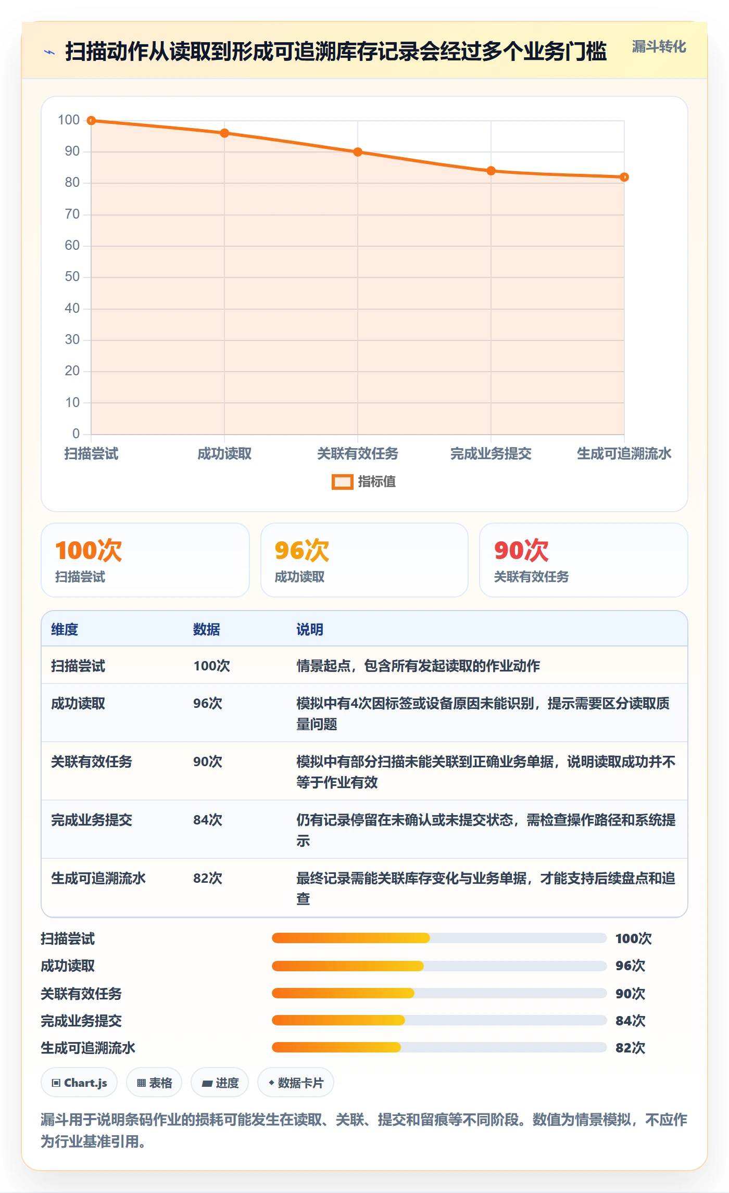
Task: Click the 数据 column header
Action: click(207, 629)
